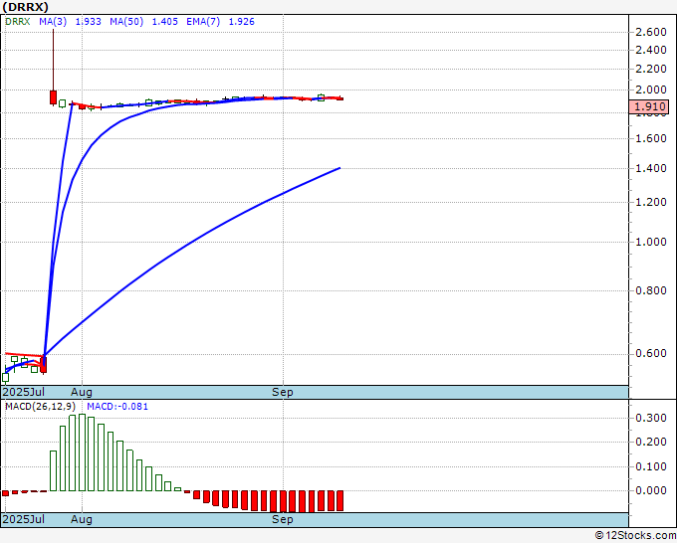677x543 pixels.
Task: Select the MA(3) legend label
Action: click(x=53, y=22)
